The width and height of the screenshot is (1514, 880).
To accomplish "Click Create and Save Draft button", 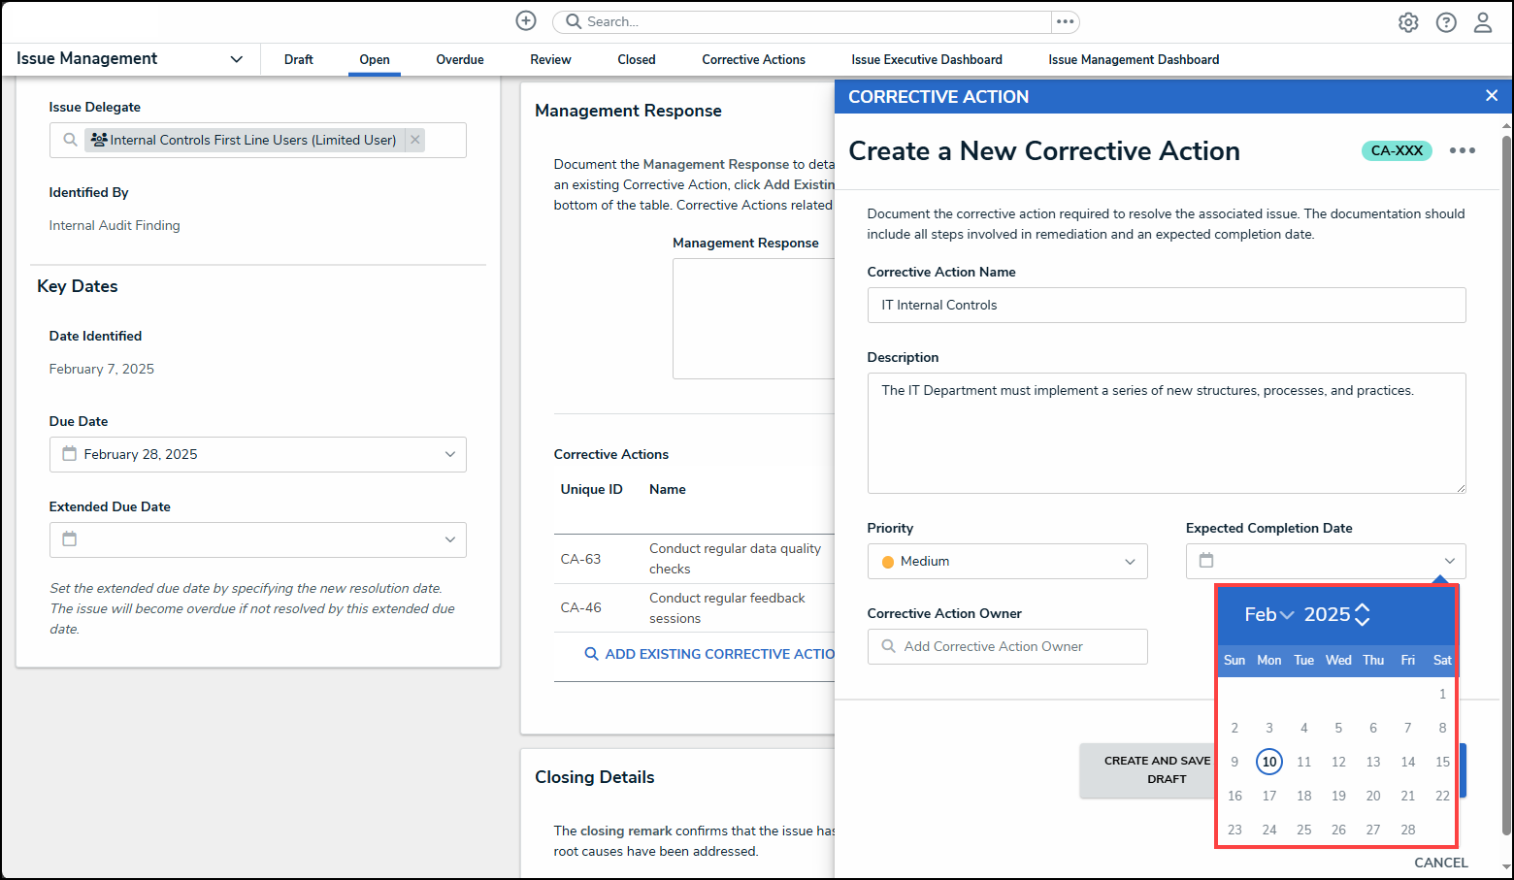I will pos(1156,770).
